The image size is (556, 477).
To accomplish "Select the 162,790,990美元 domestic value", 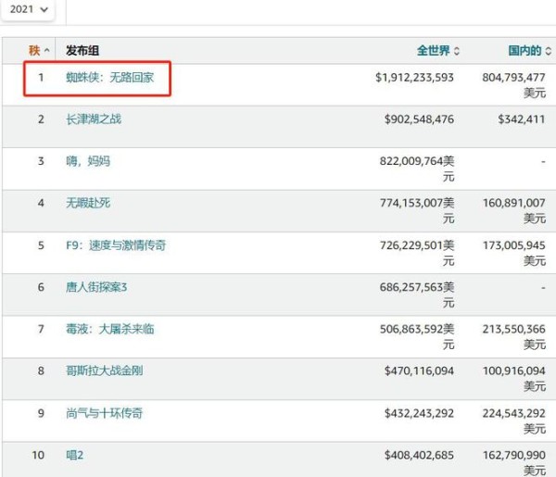I will pos(513,462).
